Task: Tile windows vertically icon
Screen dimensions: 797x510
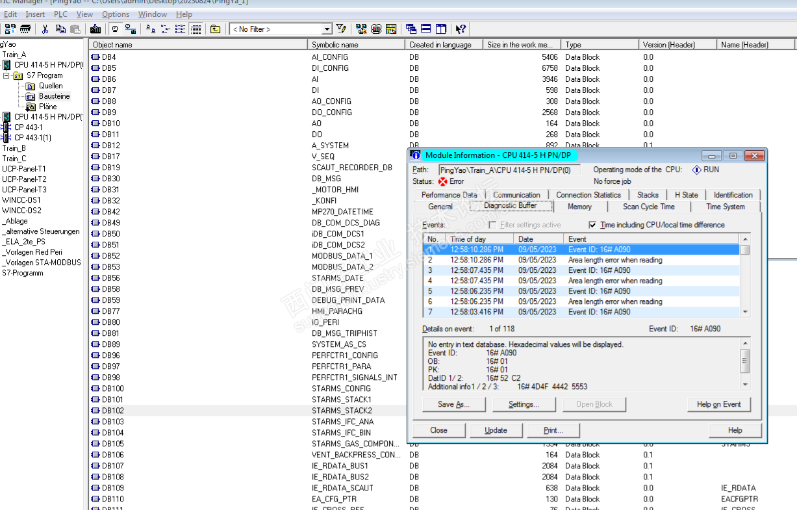Action: (x=441, y=29)
